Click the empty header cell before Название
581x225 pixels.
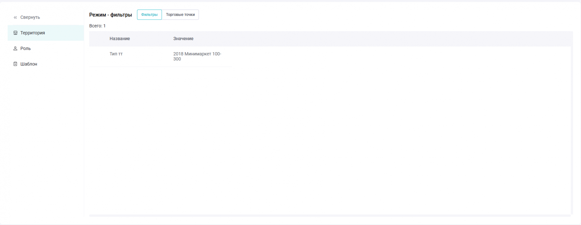tap(98, 39)
